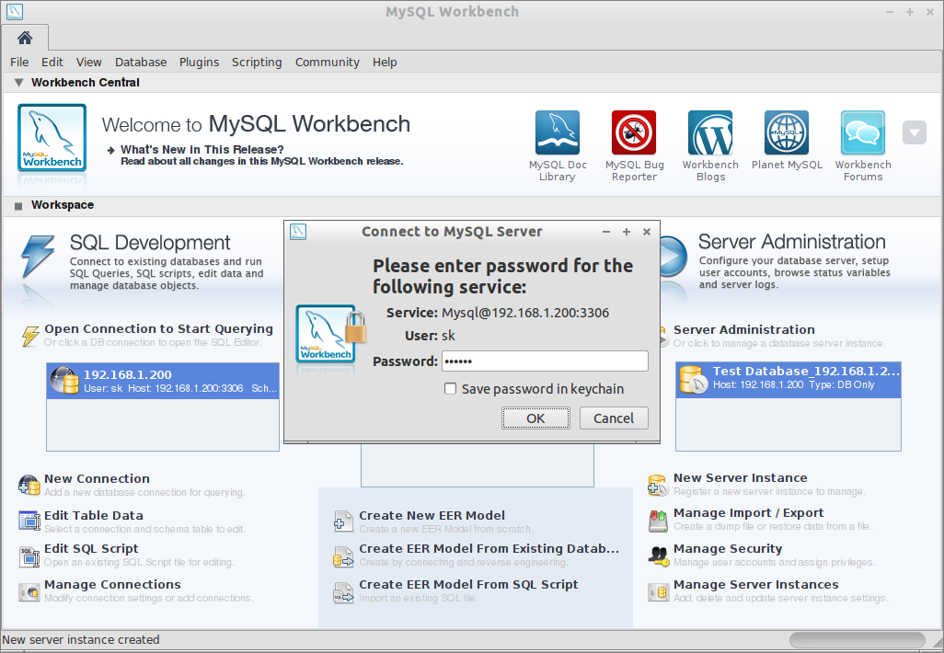This screenshot has height=653, width=944.
Task: Open New Server Instance
Action: (740, 478)
